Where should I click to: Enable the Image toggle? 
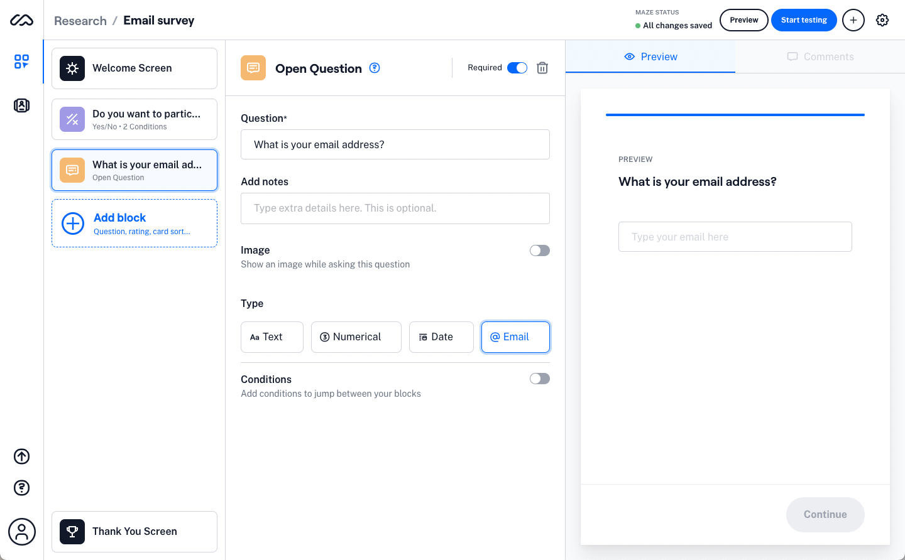(x=539, y=250)
